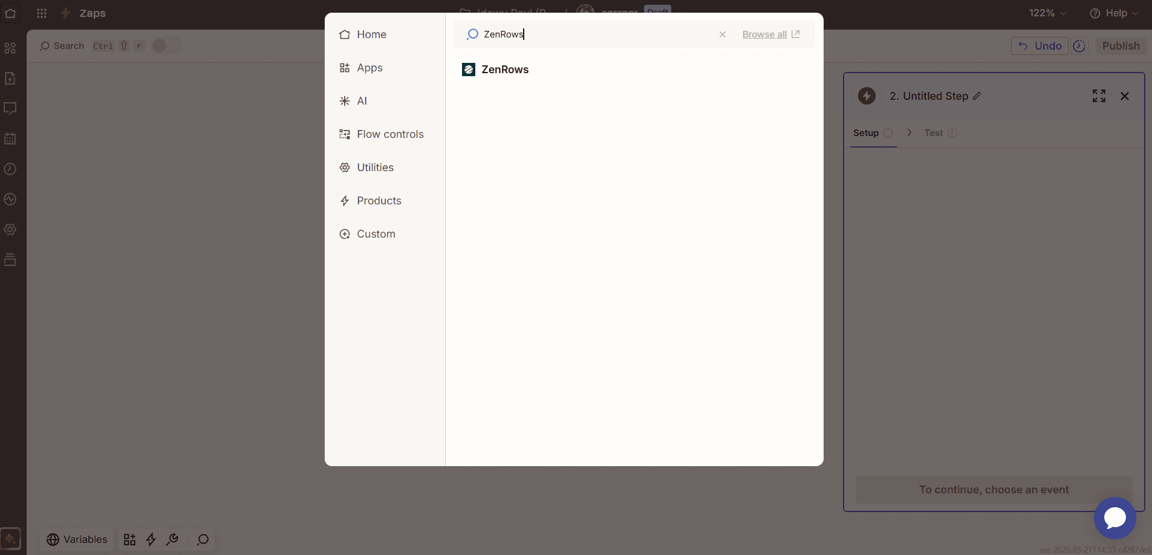The image size is (1152, 555).
Task: Open the left sidebar status activity icon
Action: (10, 200)
